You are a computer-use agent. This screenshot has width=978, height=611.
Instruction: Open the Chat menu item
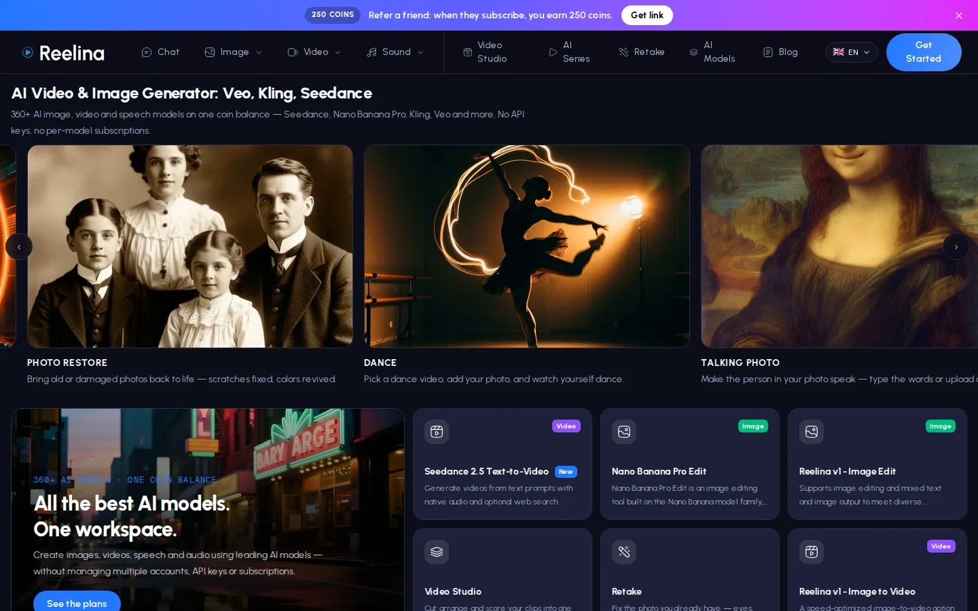161,52
